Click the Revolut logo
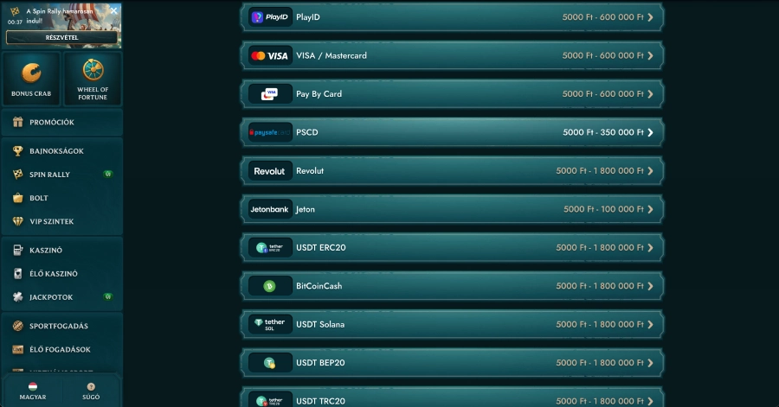The image size is (779, 407). coord(270,170)
